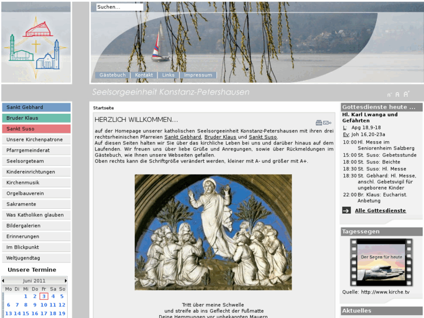This screenshot has height=318, width=424.
Task: Click the Suchen search field
Action: coord(120,7)
